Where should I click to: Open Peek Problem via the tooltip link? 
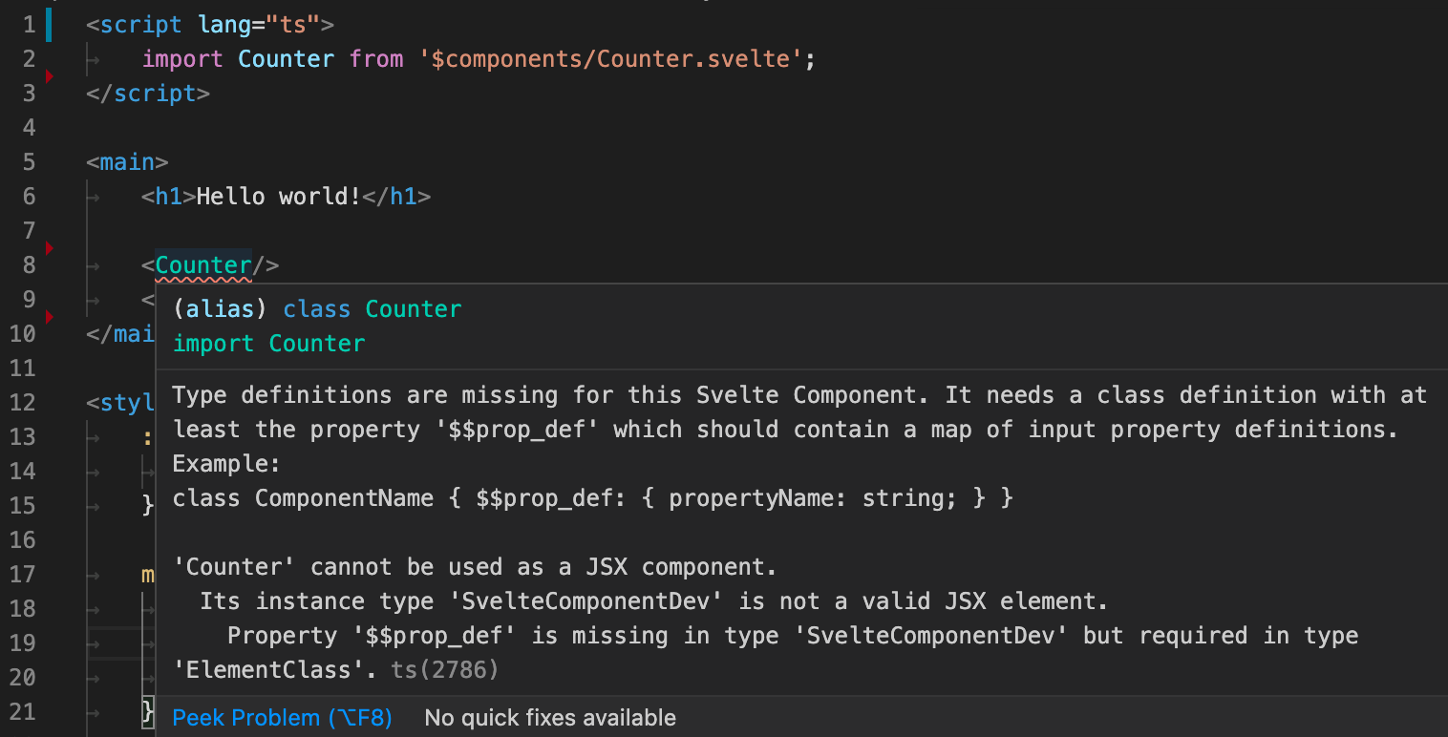pos(282,717)
